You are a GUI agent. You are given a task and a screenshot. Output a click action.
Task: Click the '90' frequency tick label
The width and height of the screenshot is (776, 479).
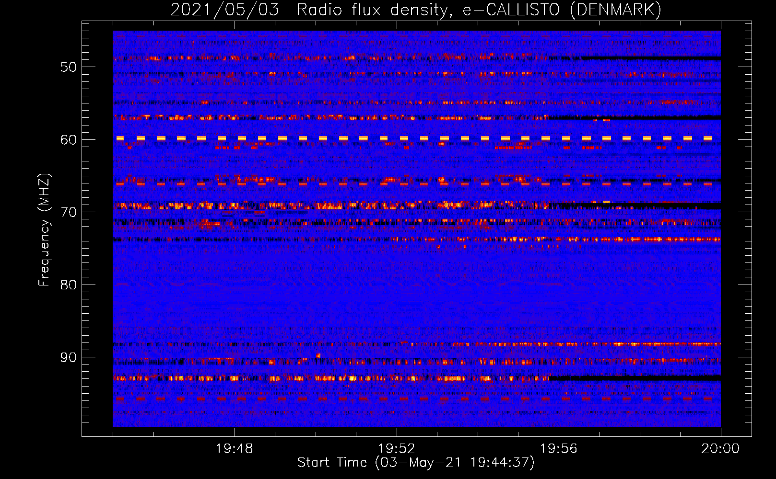pyautogui.click(x=69, y=357)
